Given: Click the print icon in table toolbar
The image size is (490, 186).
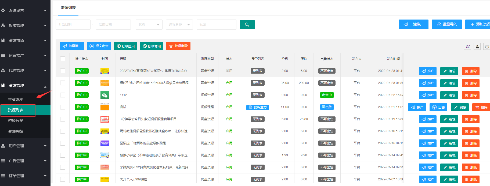Looking at the screenshot, I should pyautogui.click(x=487, y=46).
